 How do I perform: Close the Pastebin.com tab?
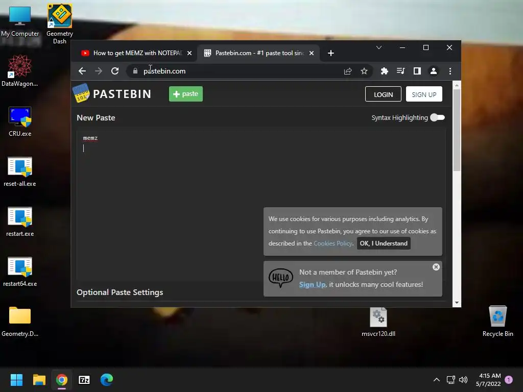click(312, 53)
